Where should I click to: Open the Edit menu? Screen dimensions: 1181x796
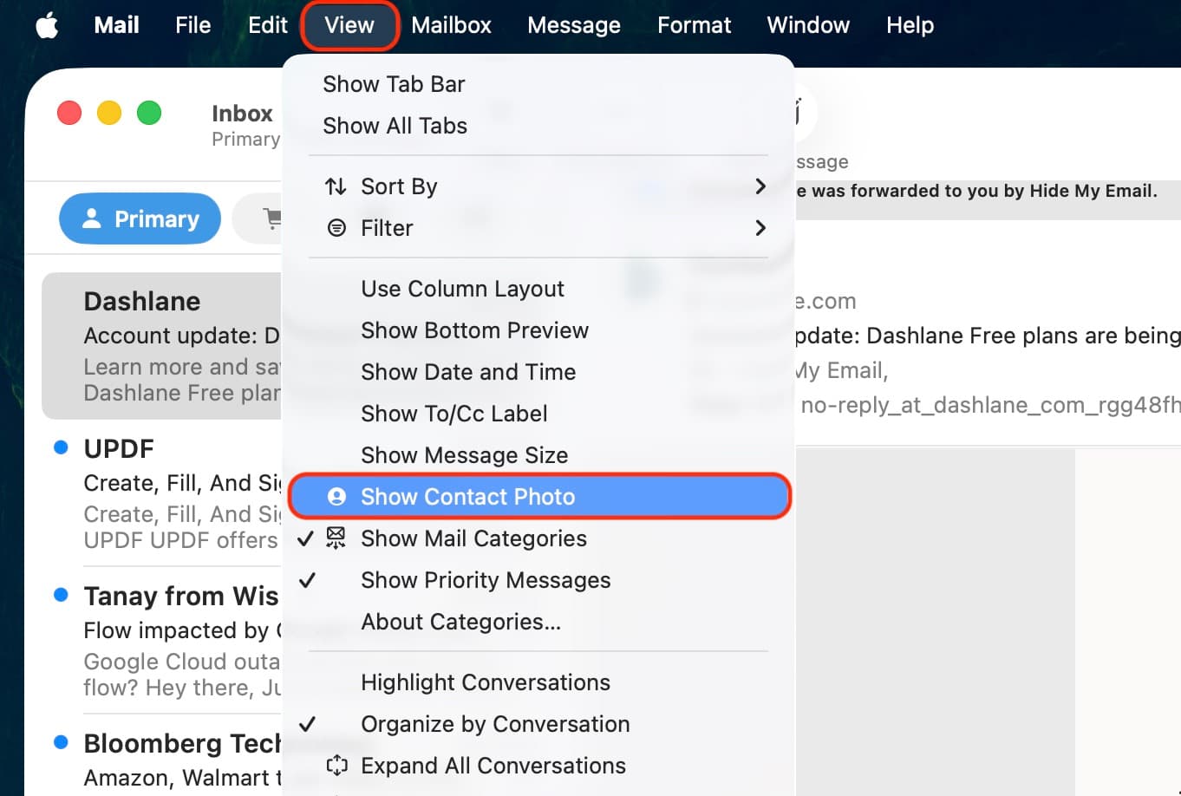(268, 25)
